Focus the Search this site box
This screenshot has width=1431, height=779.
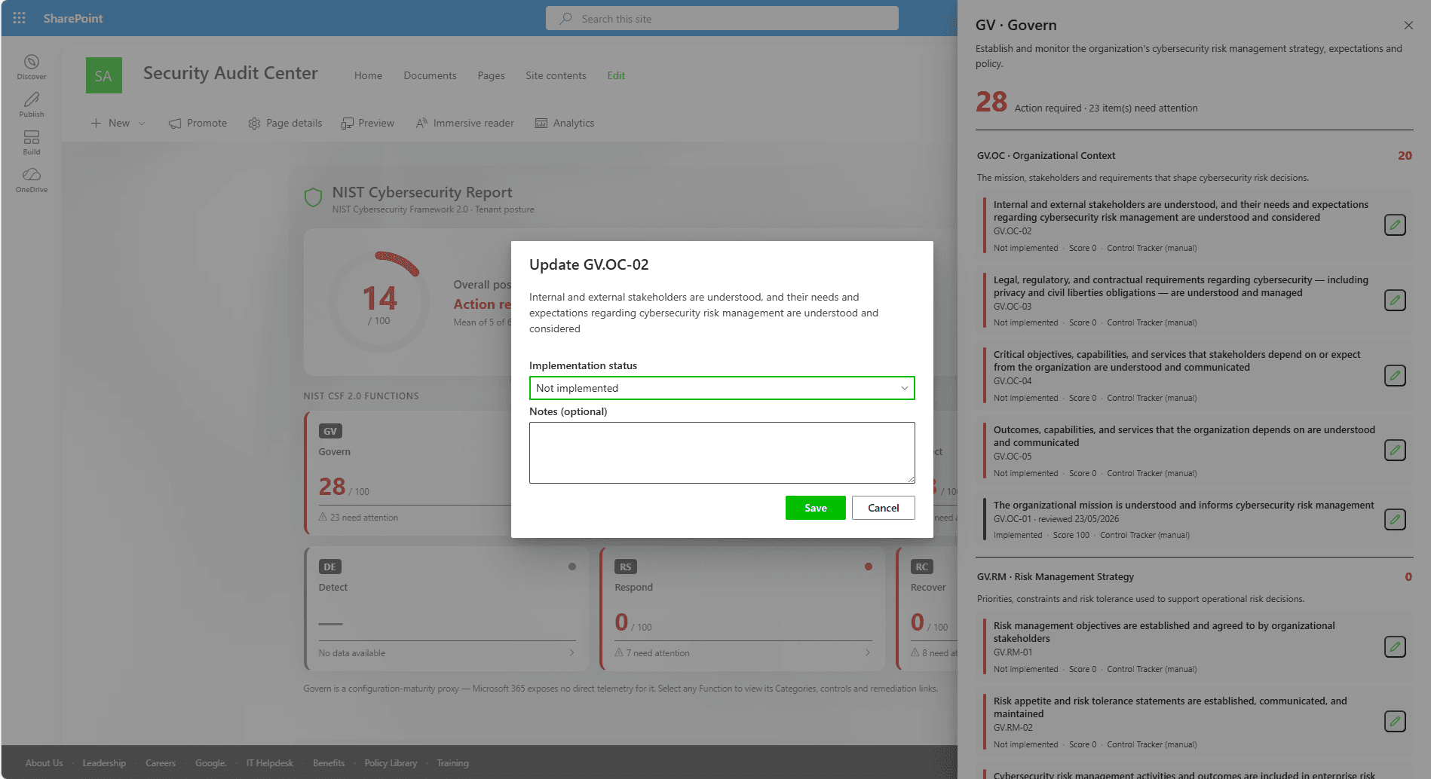722,18
